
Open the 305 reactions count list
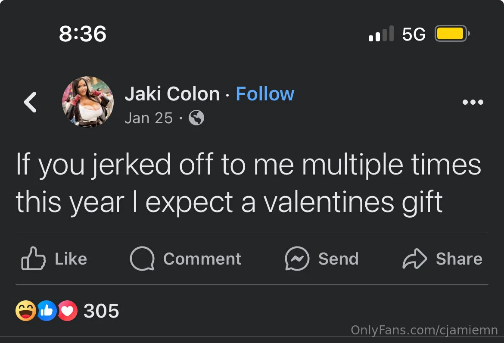pyautogui.click(x=101, y=311)
